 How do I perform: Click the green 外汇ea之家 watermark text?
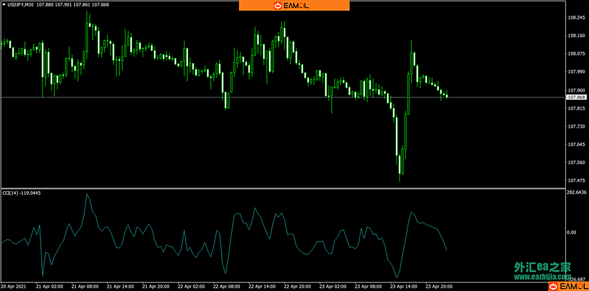click(542, 267)
